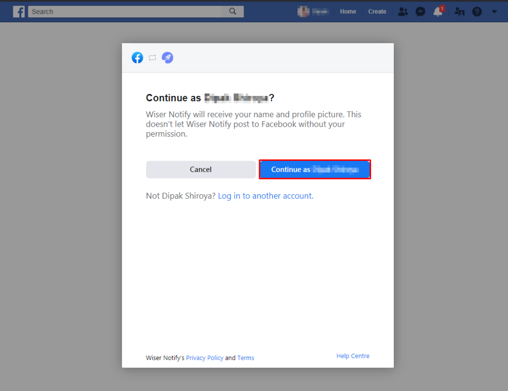
Task: Click the search magnifier icon
Action: click(233, 11)
